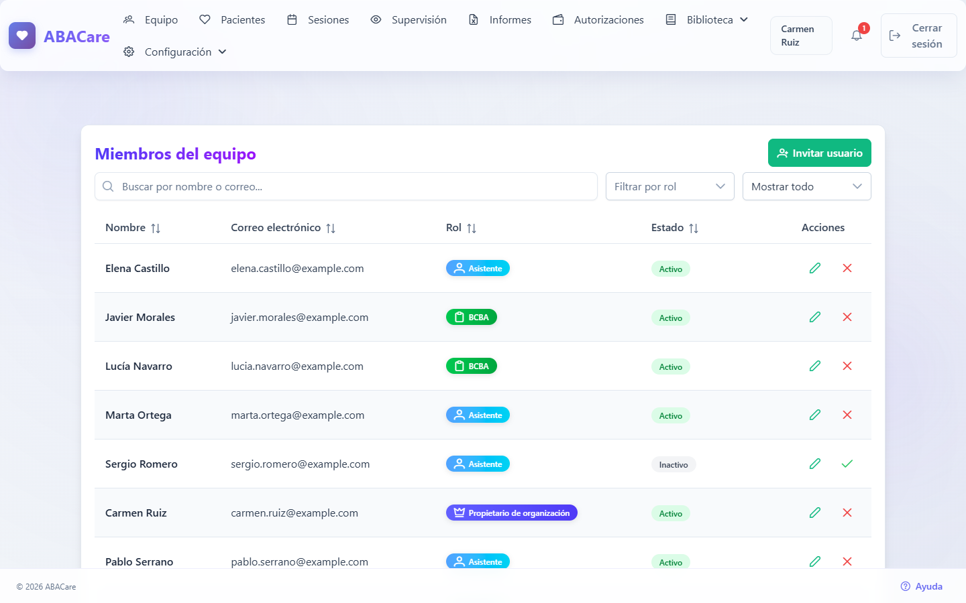Edit Sergio Romero with the pencil icon
The width and height of the screenshot is (966, 603).
pyautogui.click(x=815, y=464)
